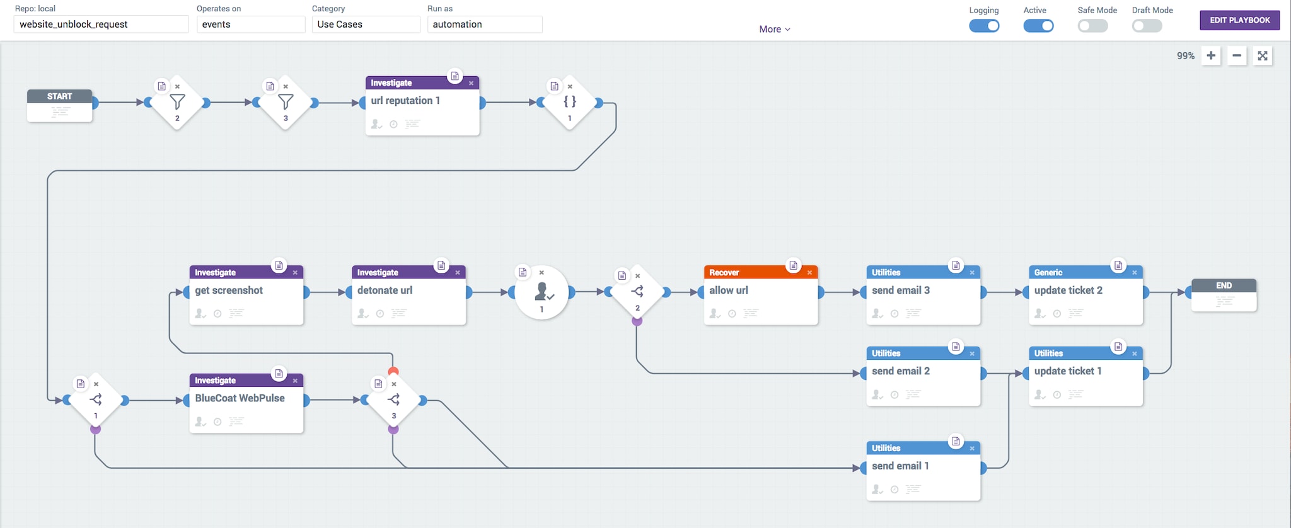This screenshot has height=528, width=1291.
Task: Open the Run as automation field
Action: [485, 24]
